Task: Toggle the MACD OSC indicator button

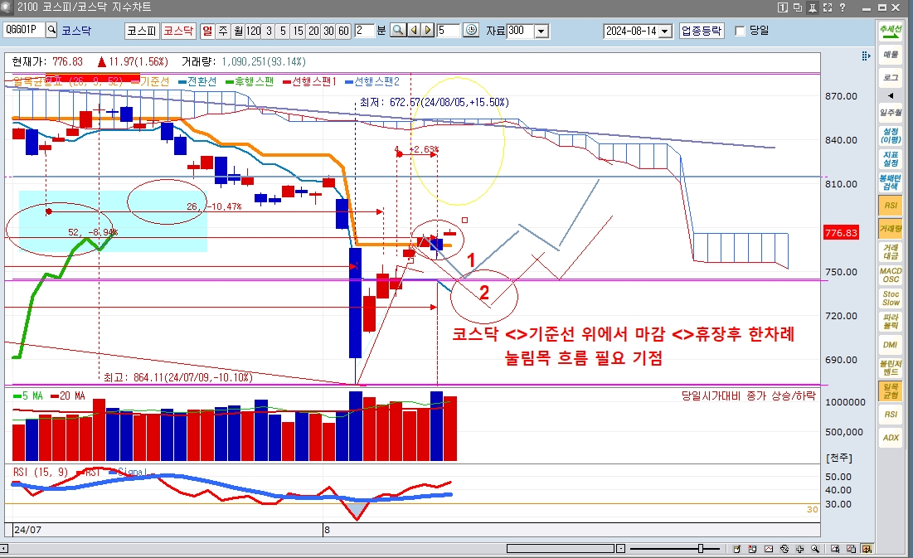Action: click(x=891, y=275)
